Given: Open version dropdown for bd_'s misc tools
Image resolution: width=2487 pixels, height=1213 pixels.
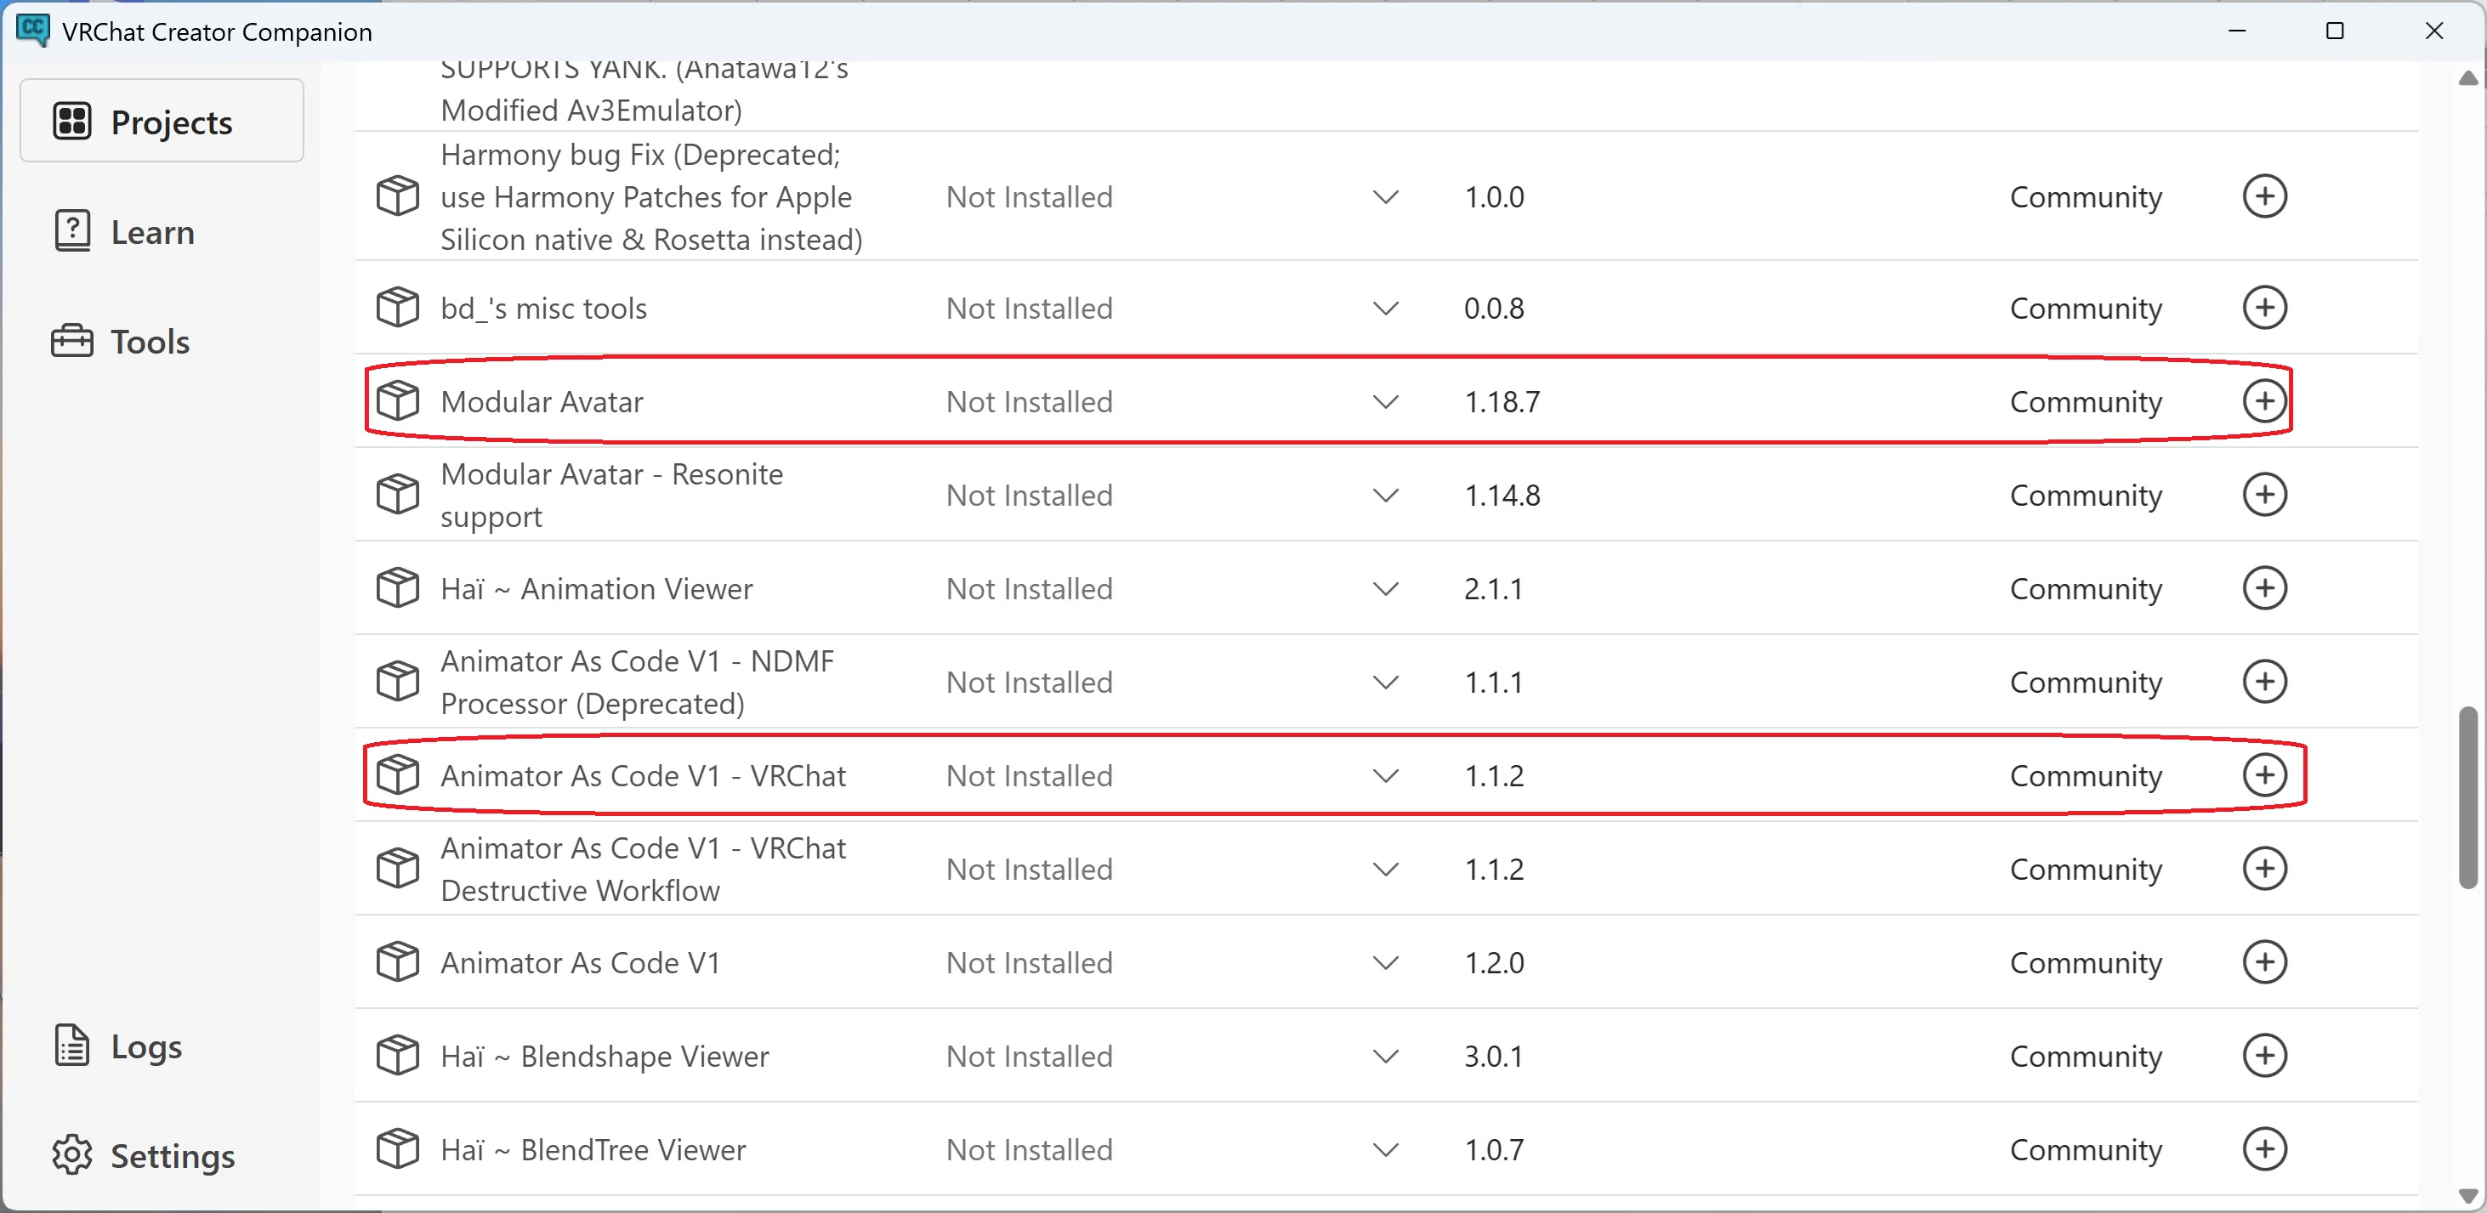Looking at the screenshot, I should (x=1385, y=309).
